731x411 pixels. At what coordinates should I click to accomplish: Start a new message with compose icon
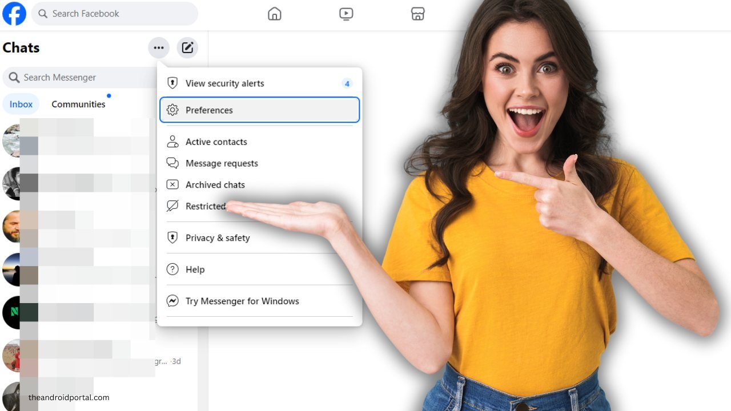[x=187, y=48]
